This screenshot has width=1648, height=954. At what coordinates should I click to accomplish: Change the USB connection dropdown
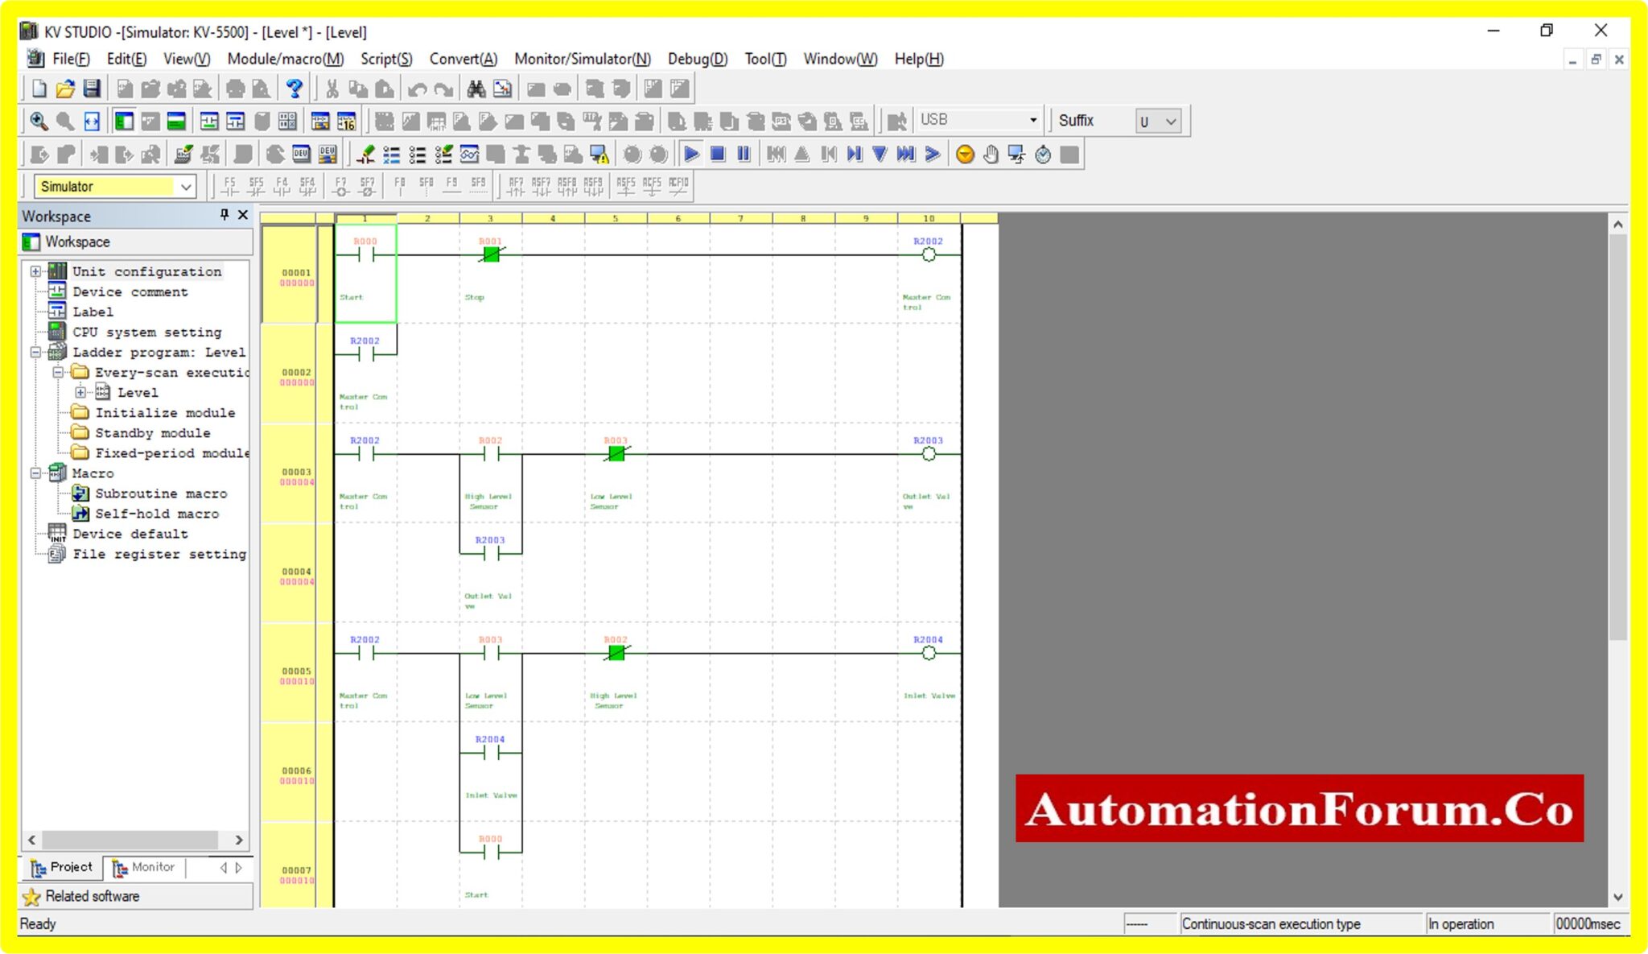coord(1032,119)
